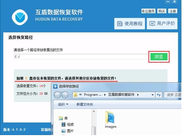This screenshot has height=137, width=182.
Task: Click the folder icon in the address bar
Action: pos(75,95)
